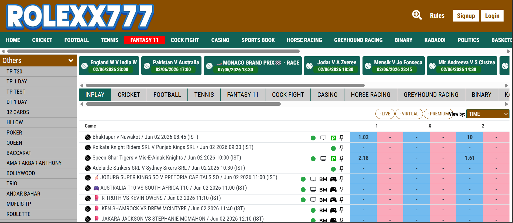Open live TV for Joburg Super Kings match
This screenshot has width=513, height=223.
[x=313, y=179]
